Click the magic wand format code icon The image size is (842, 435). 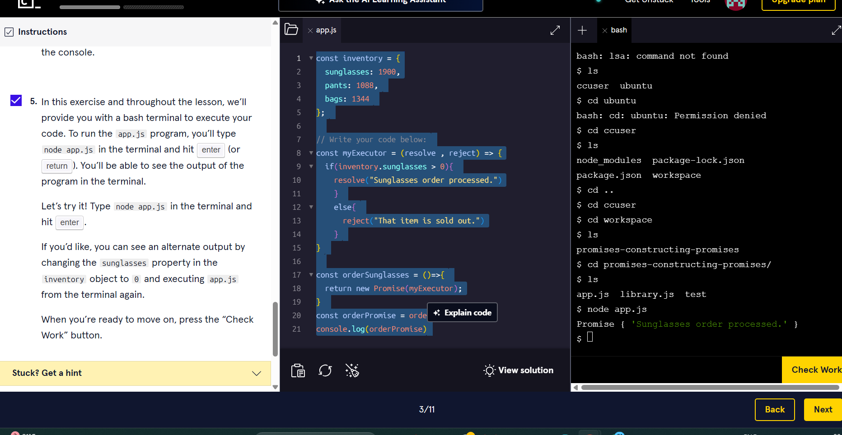click(352, 370)
